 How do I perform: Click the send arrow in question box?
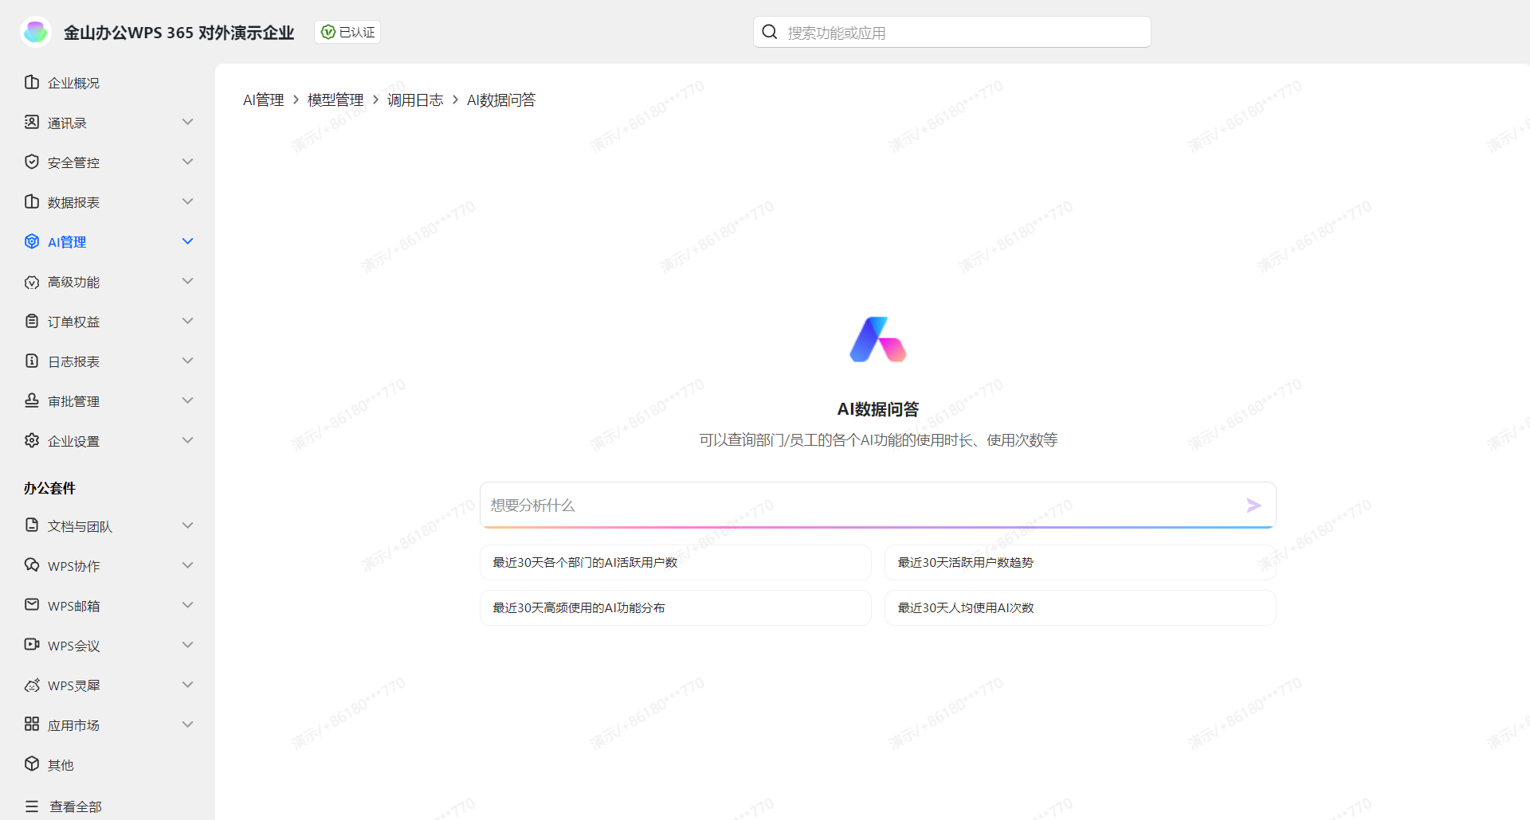pos(1253,506)
